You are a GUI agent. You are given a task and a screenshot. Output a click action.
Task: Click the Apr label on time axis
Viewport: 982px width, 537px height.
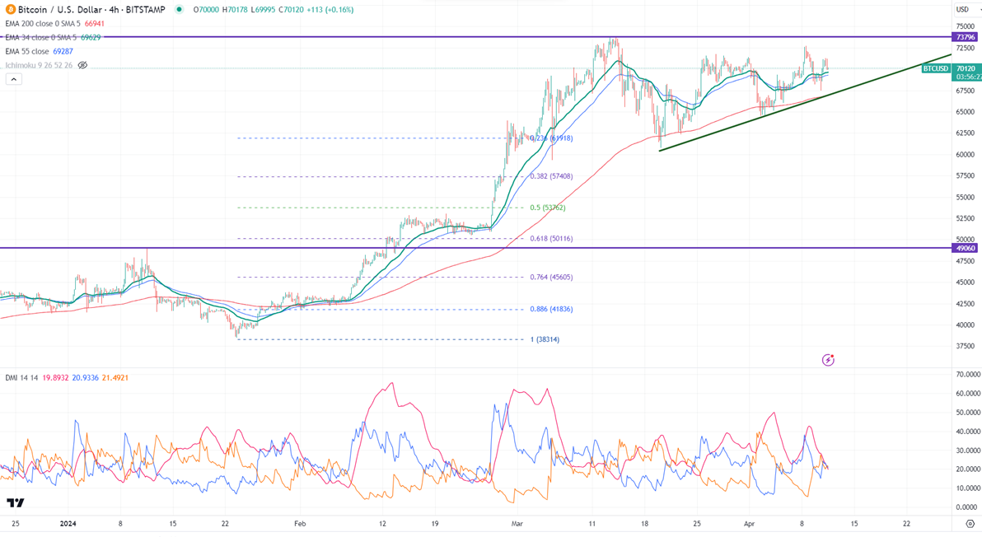(750, 523)
